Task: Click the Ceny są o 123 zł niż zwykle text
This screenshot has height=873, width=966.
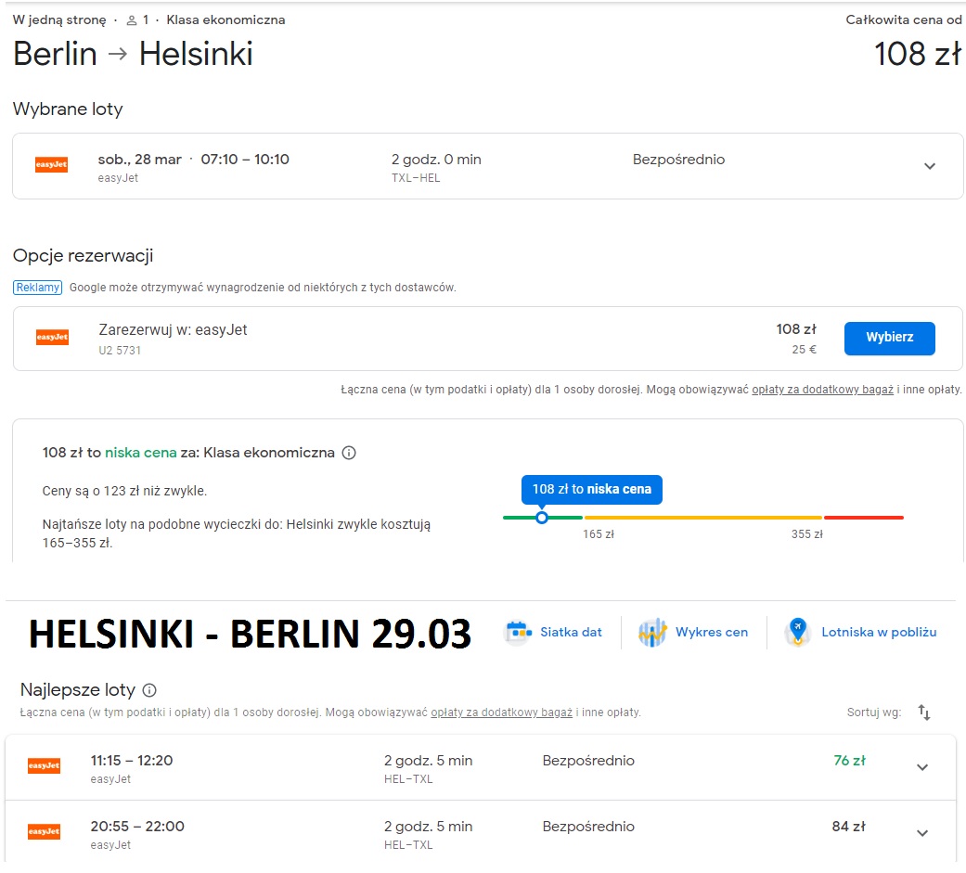Action: click(124, 491)
